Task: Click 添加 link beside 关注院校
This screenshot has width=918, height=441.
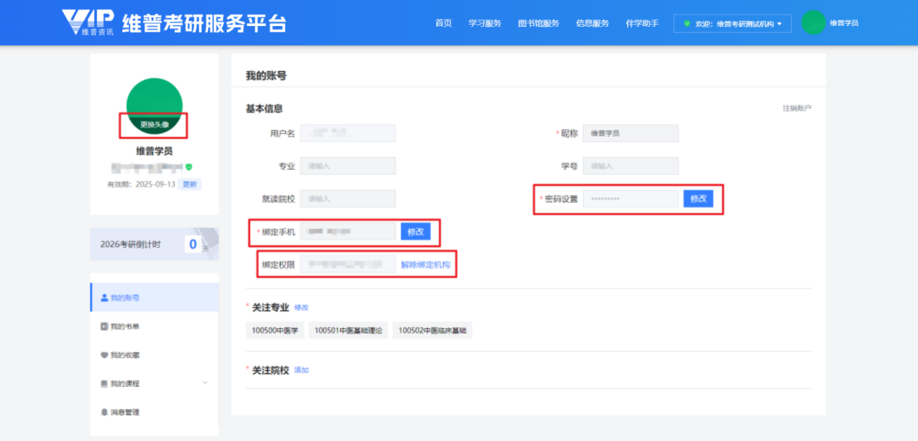Action: [x=301, y=370]
